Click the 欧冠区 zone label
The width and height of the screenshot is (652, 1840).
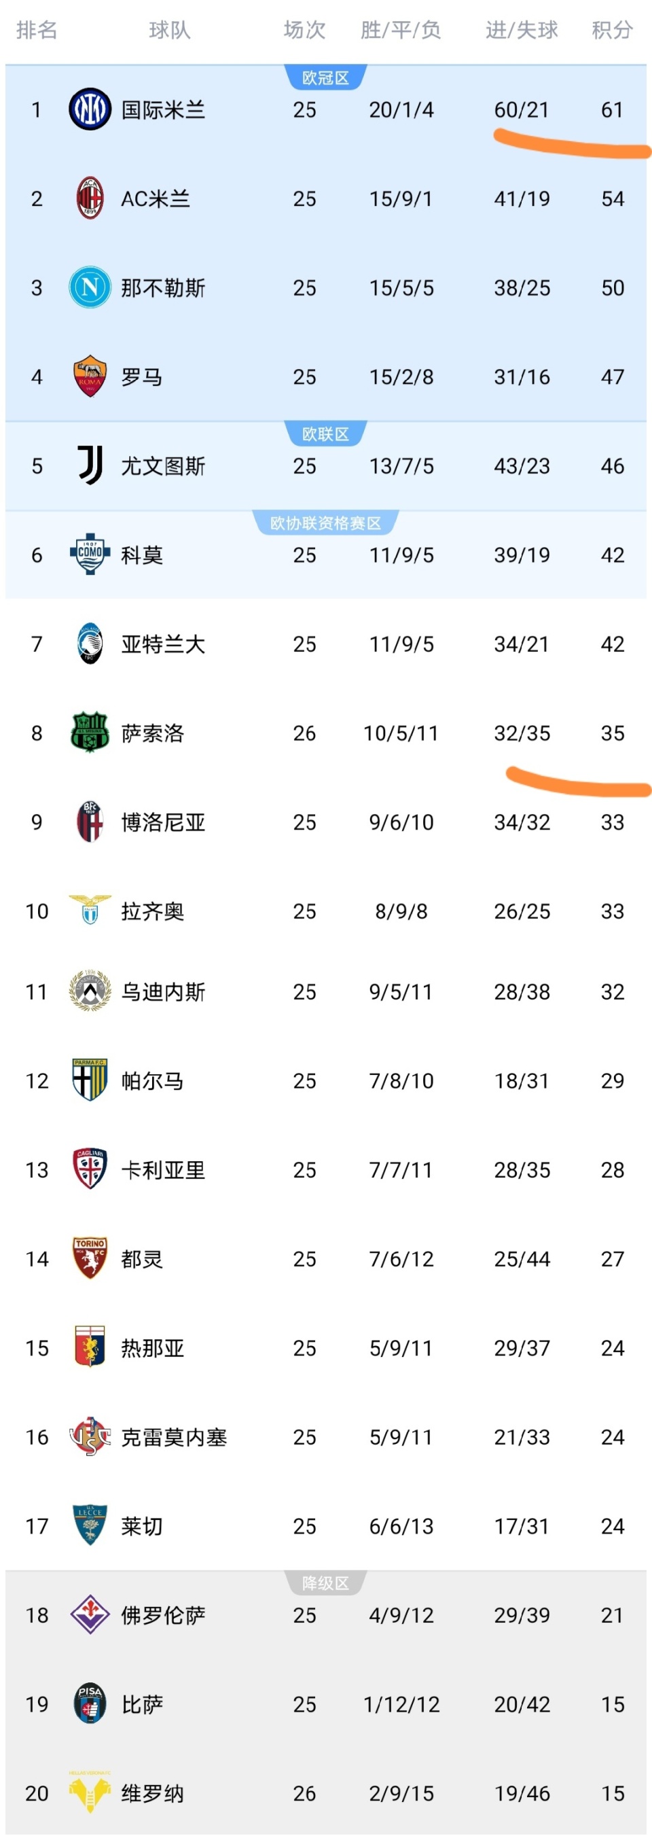[325, 78]
